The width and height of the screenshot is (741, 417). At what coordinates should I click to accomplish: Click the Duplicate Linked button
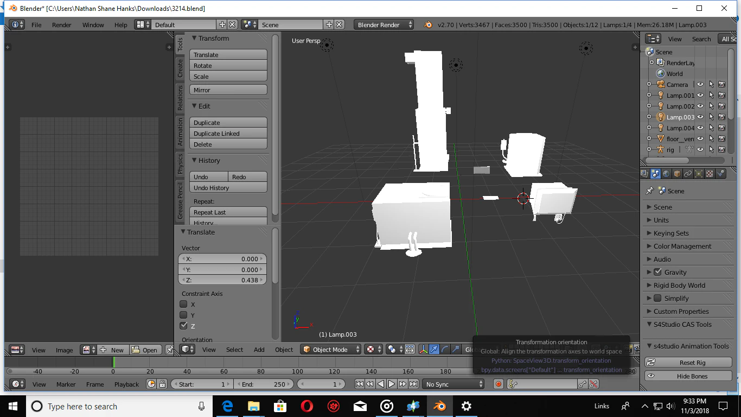point(228,134)
